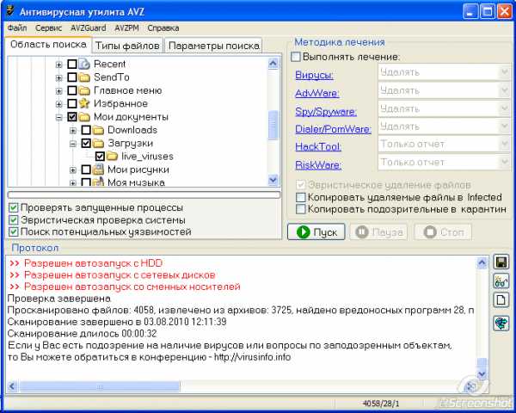Click the Пауза button
The width and height of the screenshot is (516, 413).
pos(378,232)
